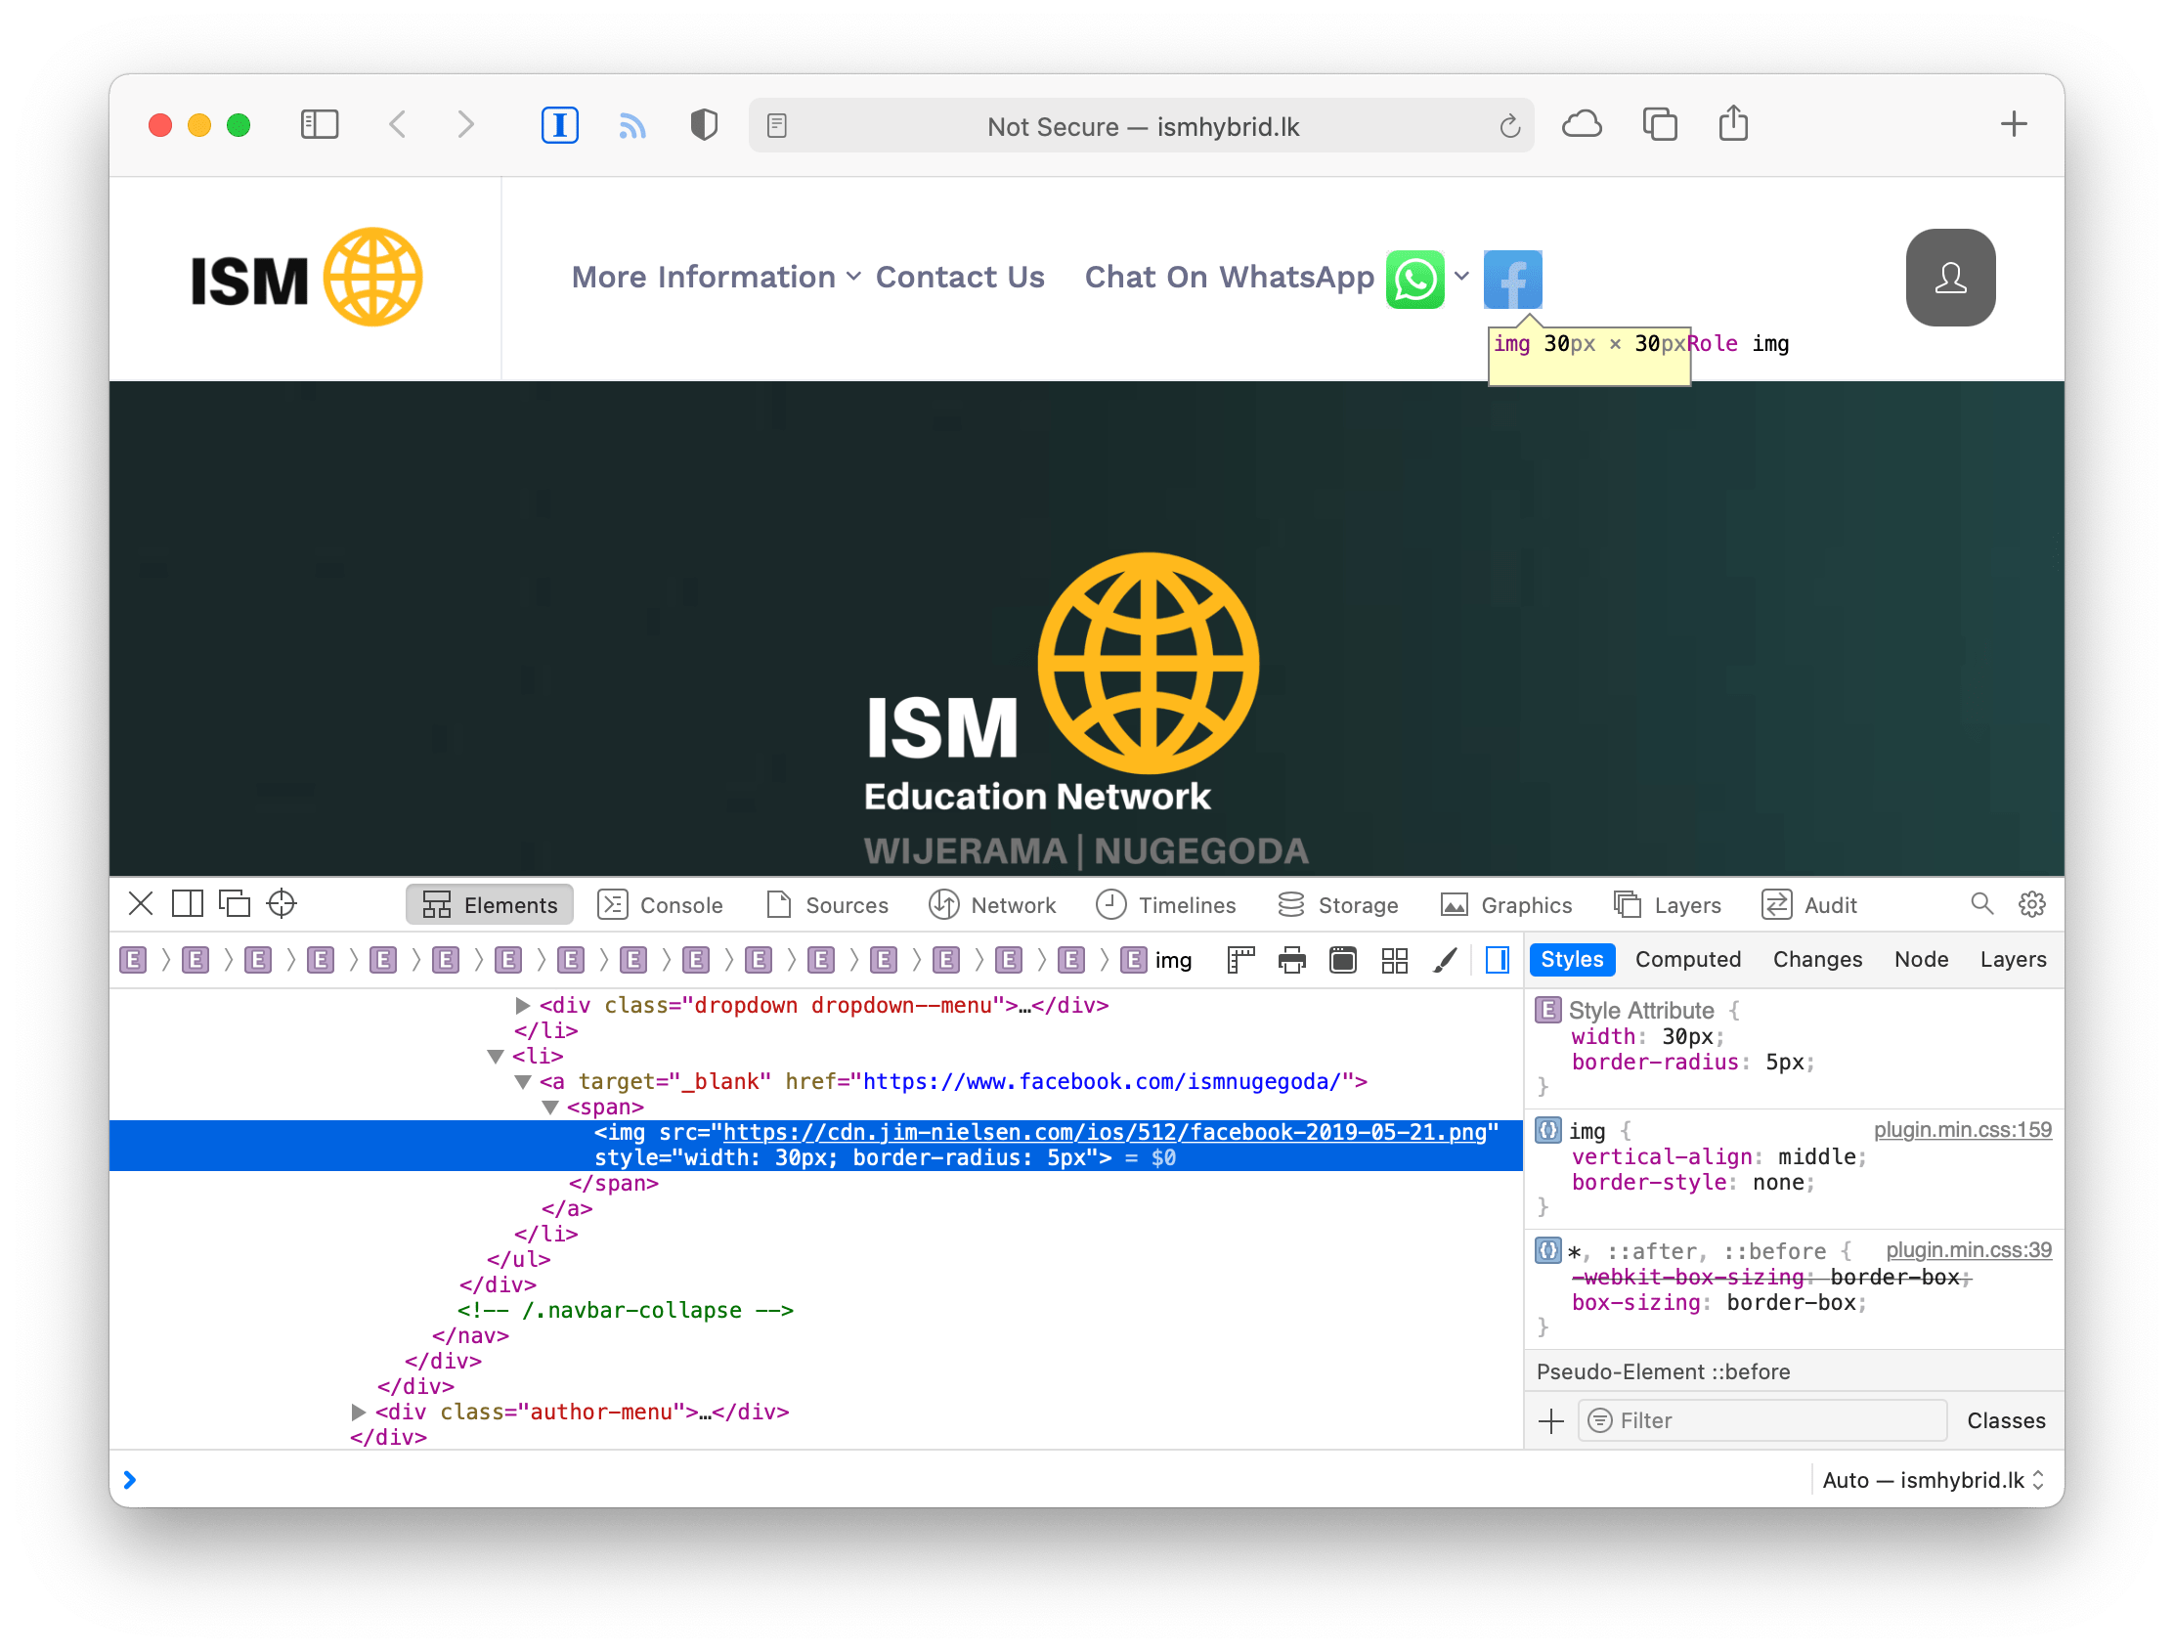Switch to the Network tab
Image resolution: width=2174 pixels, height=1652 pixels.
coord(992,904)
